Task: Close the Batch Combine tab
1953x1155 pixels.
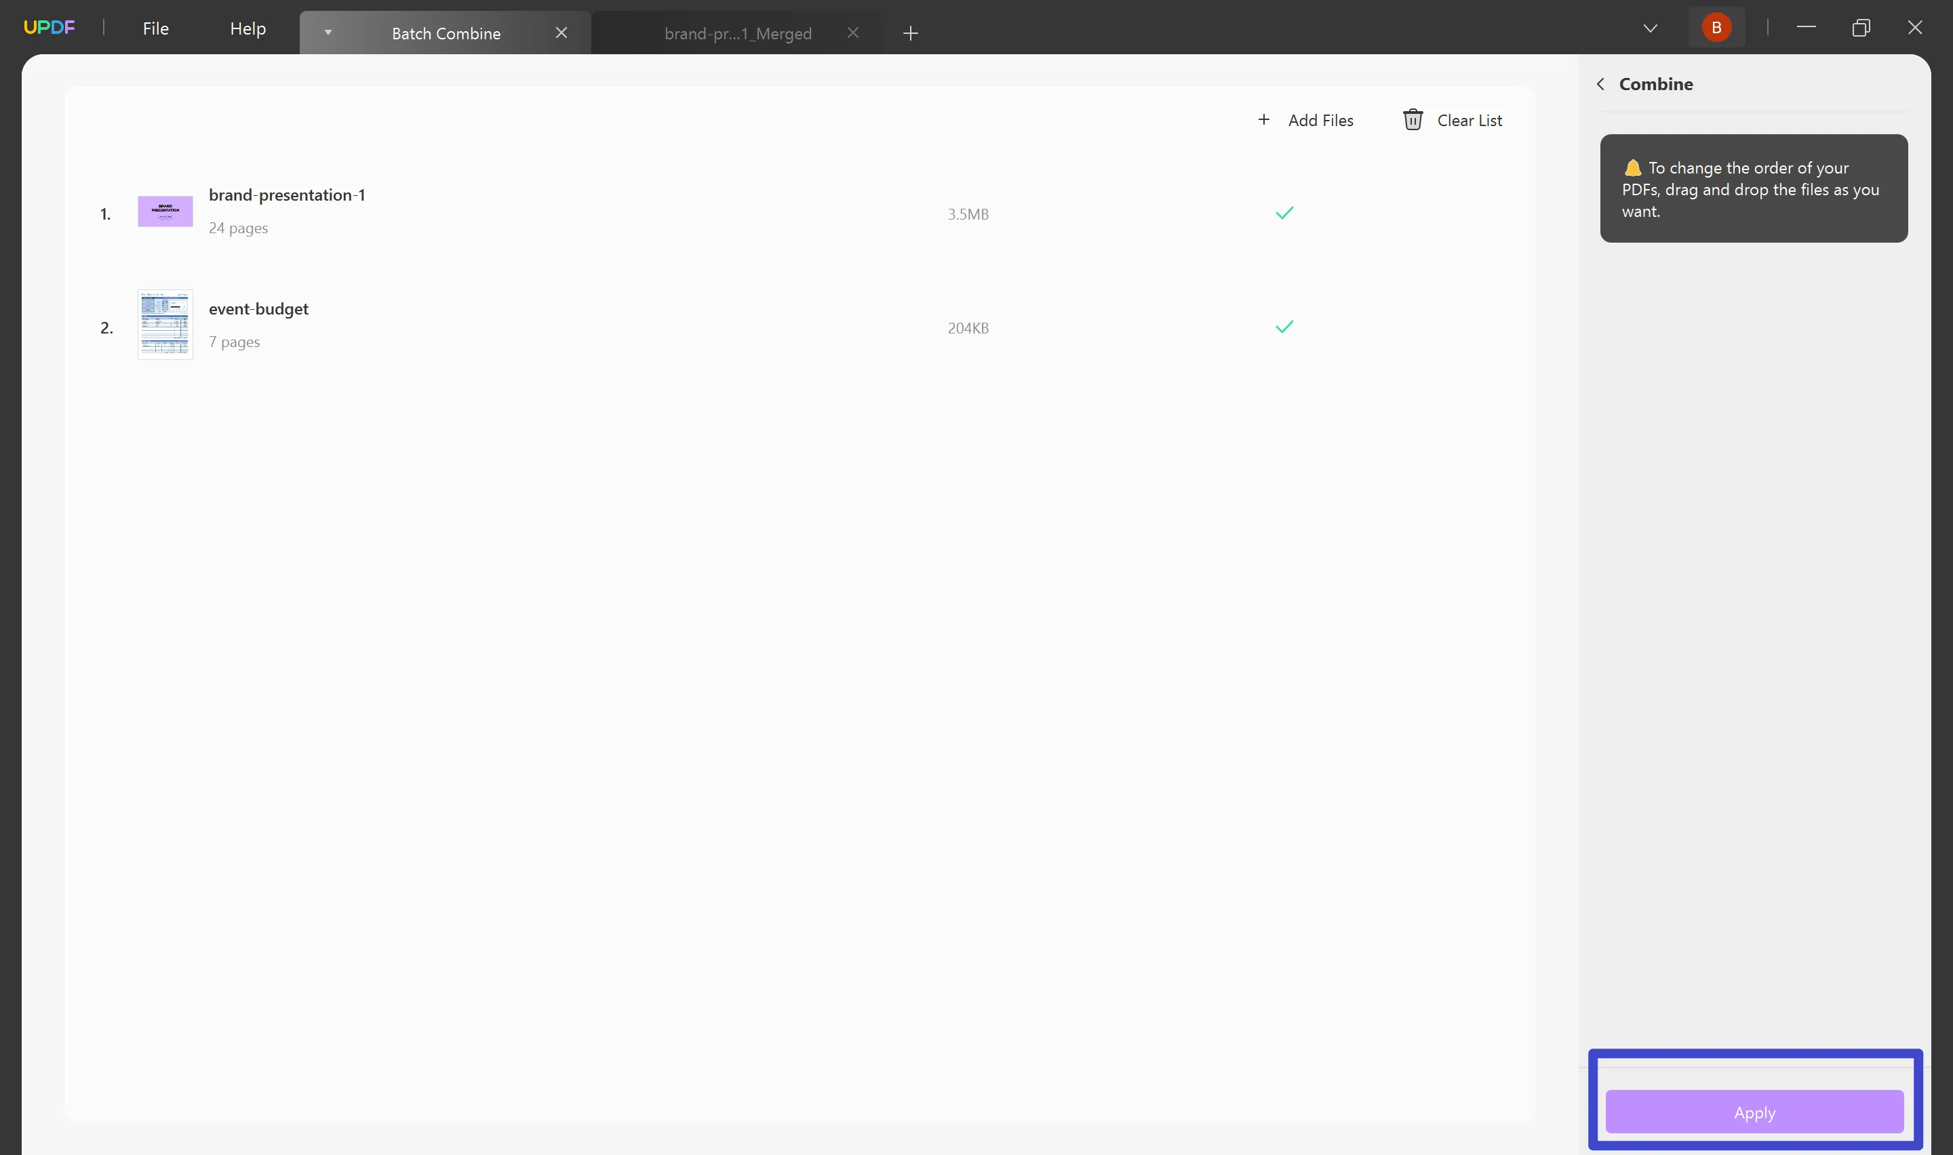Action: 561,33
